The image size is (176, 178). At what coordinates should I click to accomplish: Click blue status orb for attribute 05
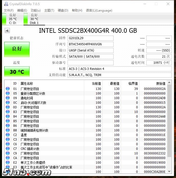[8, 93]
